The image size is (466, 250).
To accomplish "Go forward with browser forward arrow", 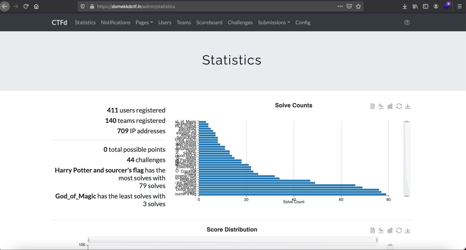I will [x=16, y=6].
